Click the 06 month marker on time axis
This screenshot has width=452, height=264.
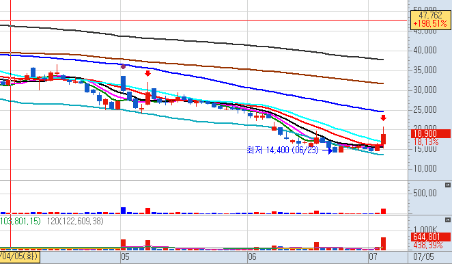252,256
